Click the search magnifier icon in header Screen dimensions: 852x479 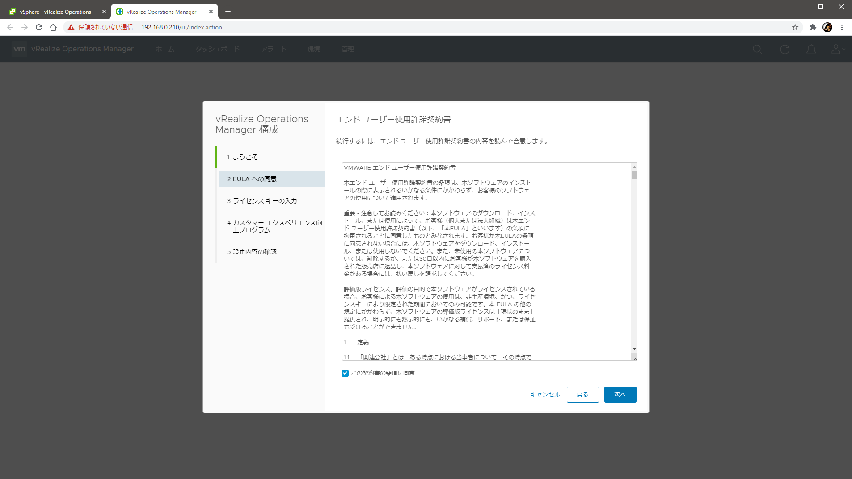[x=757, y=49]
